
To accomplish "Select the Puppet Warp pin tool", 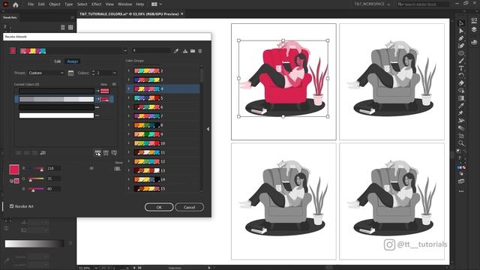I will (461, 113).
